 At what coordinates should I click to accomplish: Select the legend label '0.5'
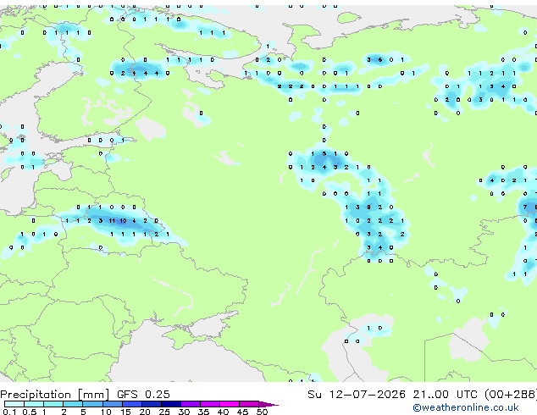click(x=29, y=412)
